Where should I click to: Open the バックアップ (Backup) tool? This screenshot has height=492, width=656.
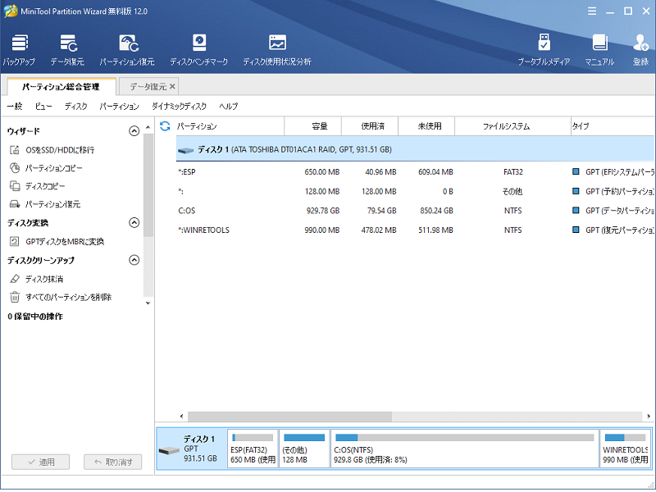coord(19,50)
